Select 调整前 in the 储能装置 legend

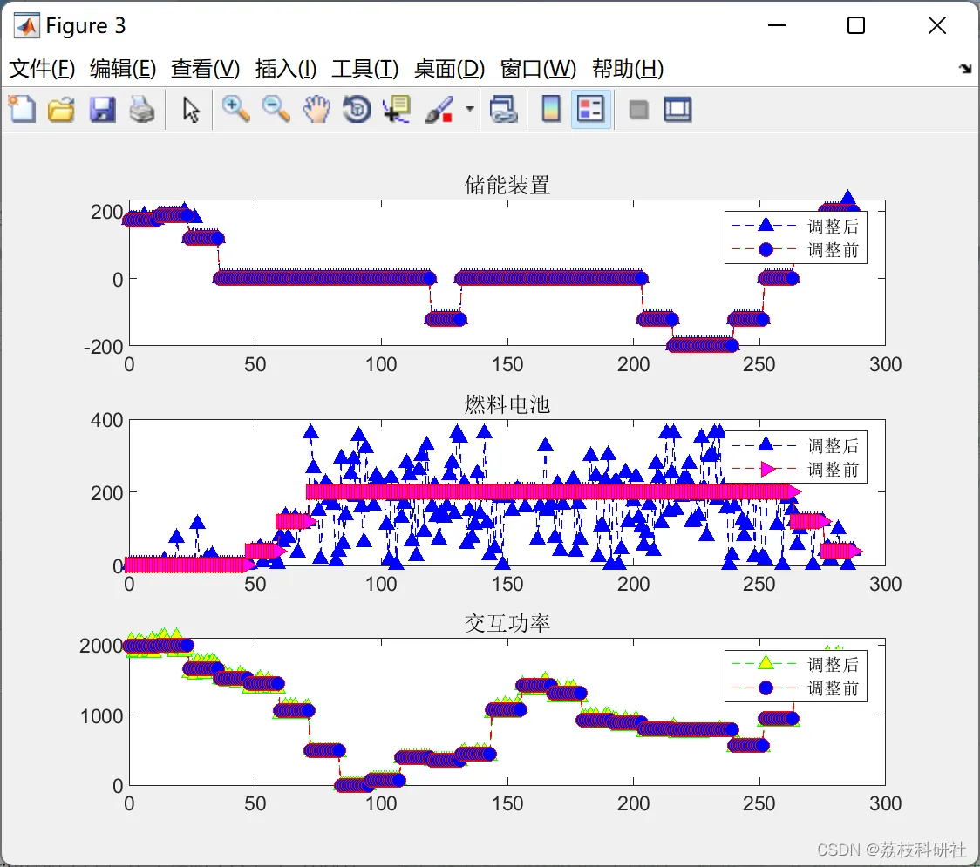[833, 250]
